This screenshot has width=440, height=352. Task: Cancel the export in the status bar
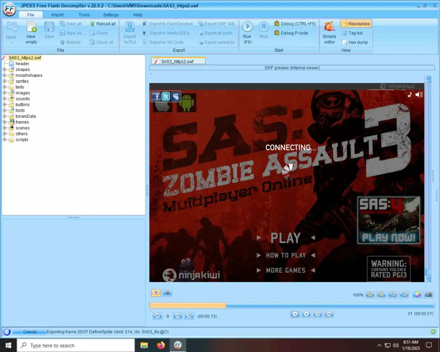30,332
